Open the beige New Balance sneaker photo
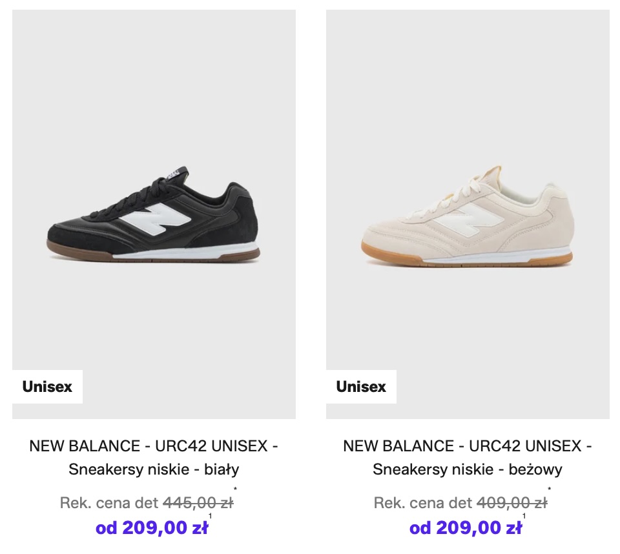This screenshot has width=620, height=554. (x=468, y=214)
